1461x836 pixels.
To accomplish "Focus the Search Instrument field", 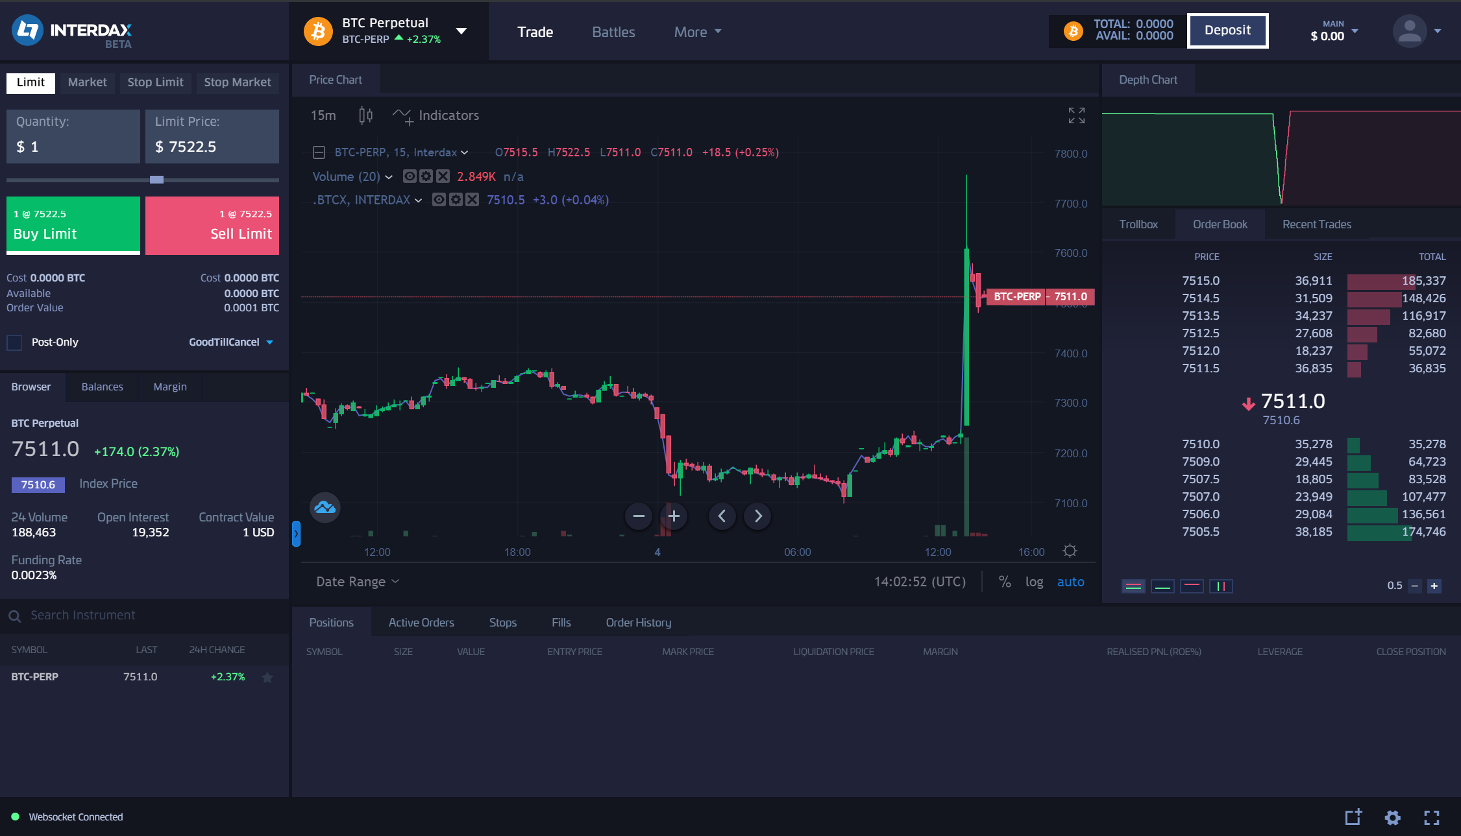I will pyautogui.click(x=144, y=615).
